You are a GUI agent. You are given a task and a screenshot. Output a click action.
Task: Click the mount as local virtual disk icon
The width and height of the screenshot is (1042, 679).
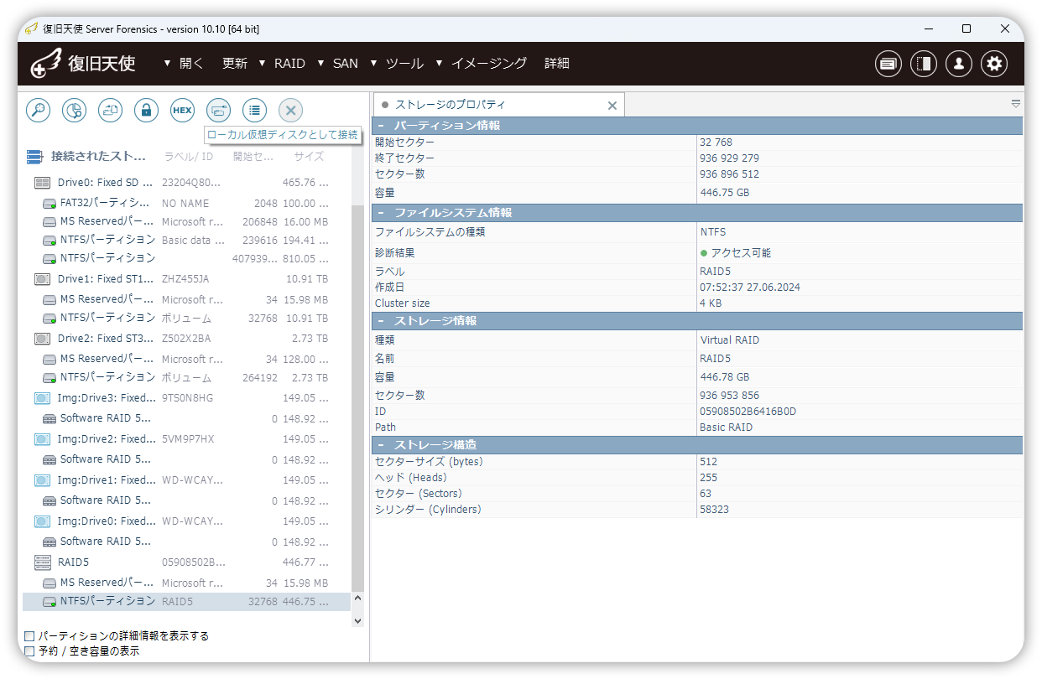click(218, 110)
